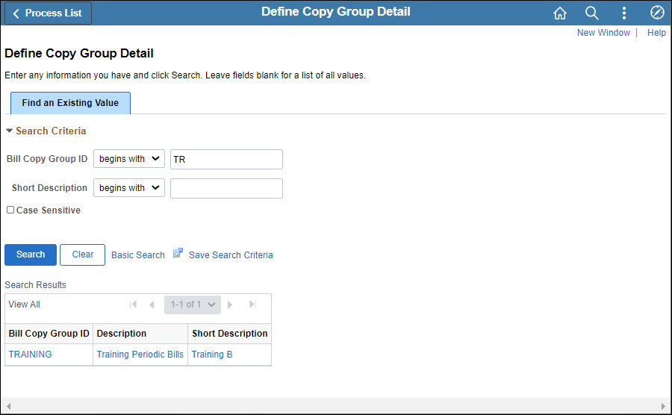
Task: Open the global search magnifier icon
Action: pos(592,13)
